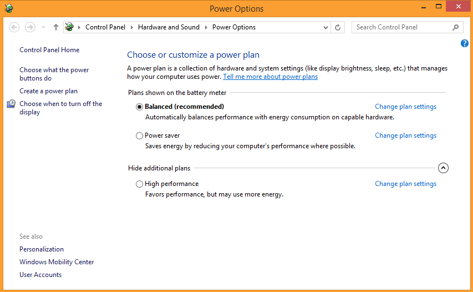The image size is (473, 292).
Task: Select Power Options in the breadcrumb
Action: click(x=234, y=27)
